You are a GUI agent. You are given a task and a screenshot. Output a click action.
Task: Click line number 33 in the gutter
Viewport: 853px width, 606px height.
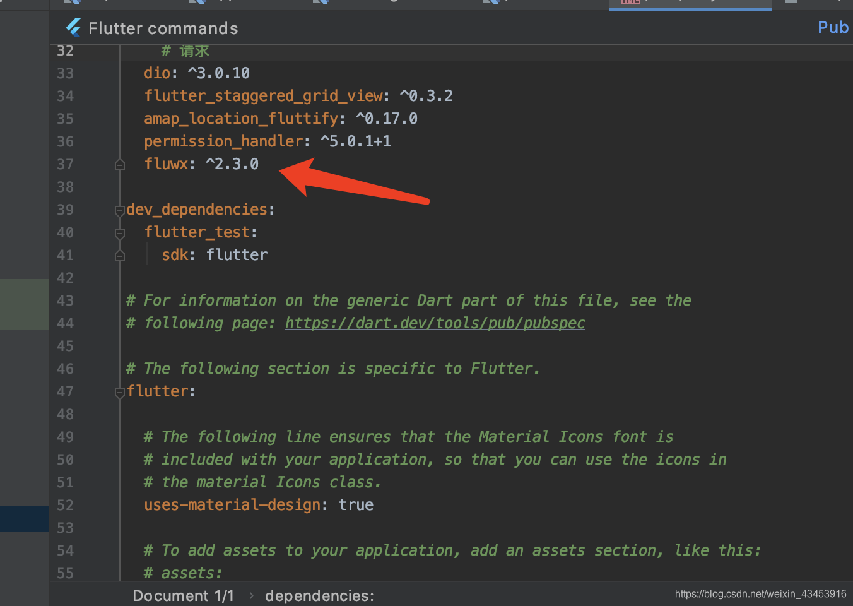point(65,73)
